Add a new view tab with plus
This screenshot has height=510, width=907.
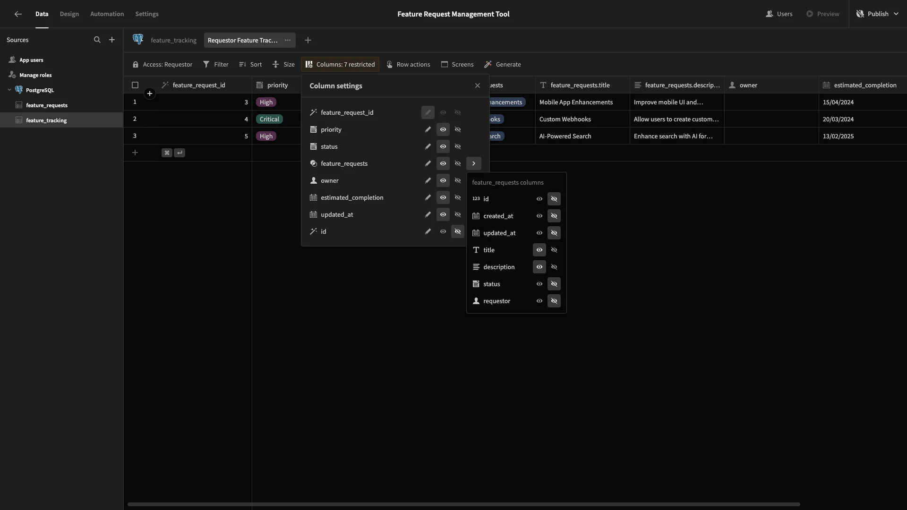click(308, 40)
